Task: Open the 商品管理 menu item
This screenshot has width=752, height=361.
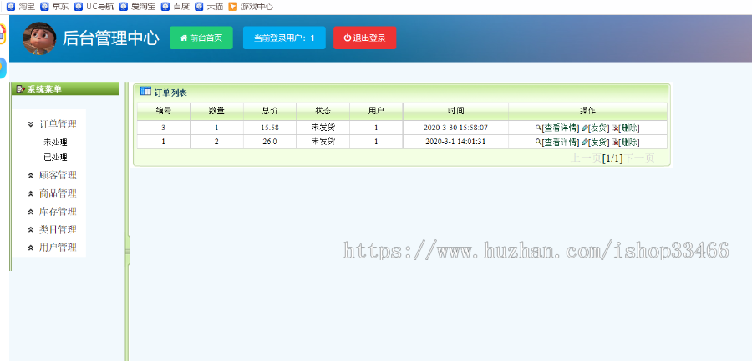Action: click(58, 193)
